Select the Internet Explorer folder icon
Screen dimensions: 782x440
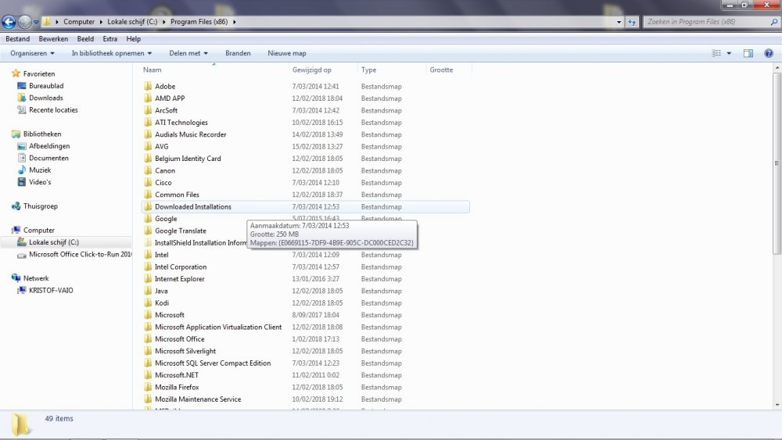click(x=148, y=278)
